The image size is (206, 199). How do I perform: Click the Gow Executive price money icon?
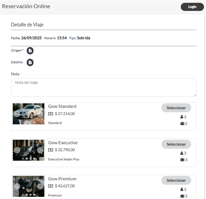tap(51, 150)
